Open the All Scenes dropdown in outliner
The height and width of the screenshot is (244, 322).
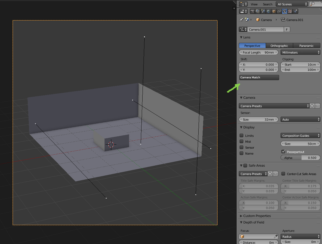pos(291,4)
